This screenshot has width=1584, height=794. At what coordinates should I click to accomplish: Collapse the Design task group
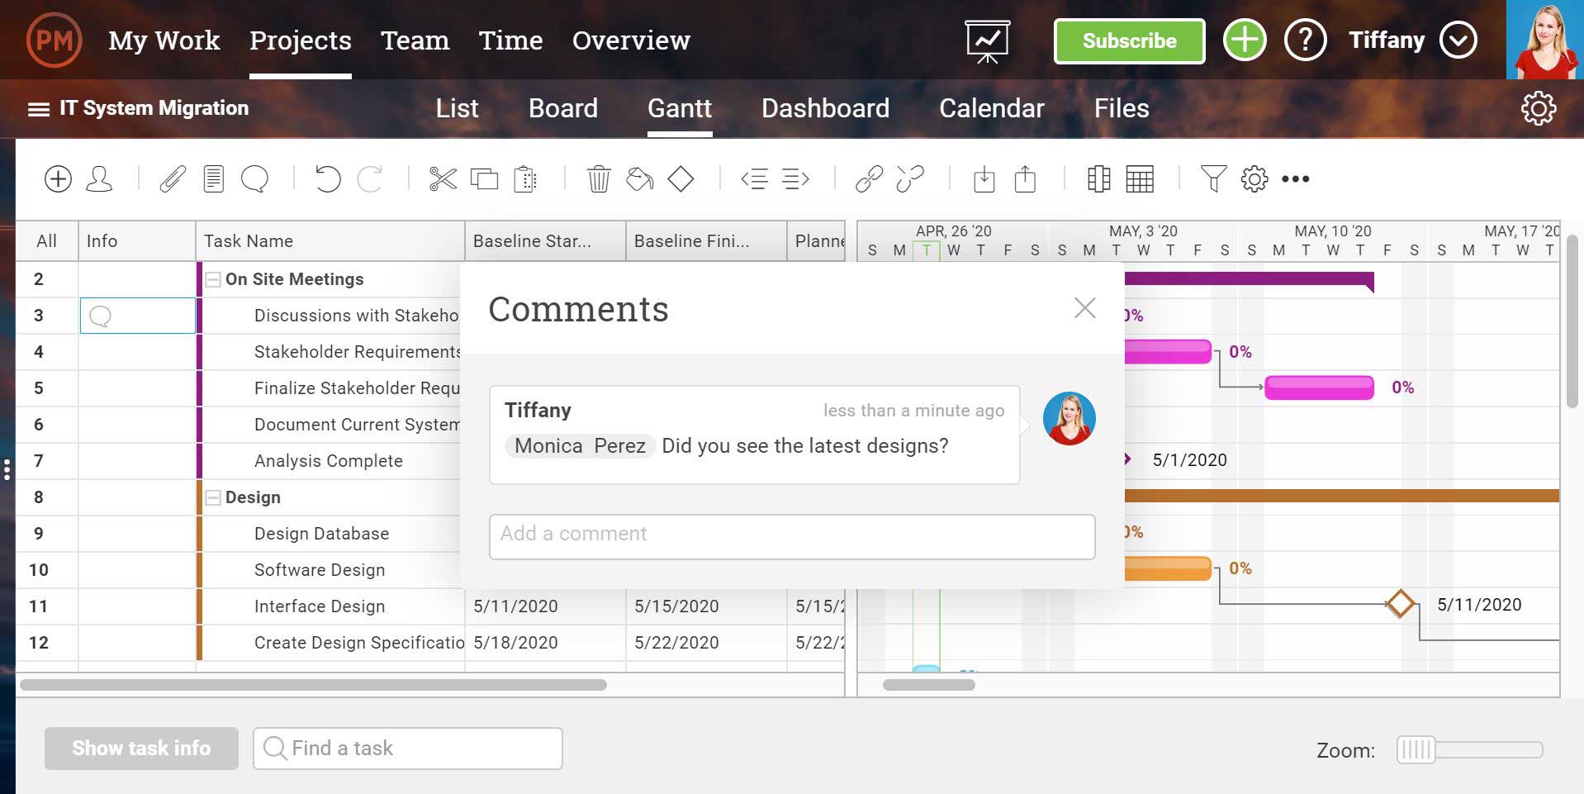pos(212,497)
